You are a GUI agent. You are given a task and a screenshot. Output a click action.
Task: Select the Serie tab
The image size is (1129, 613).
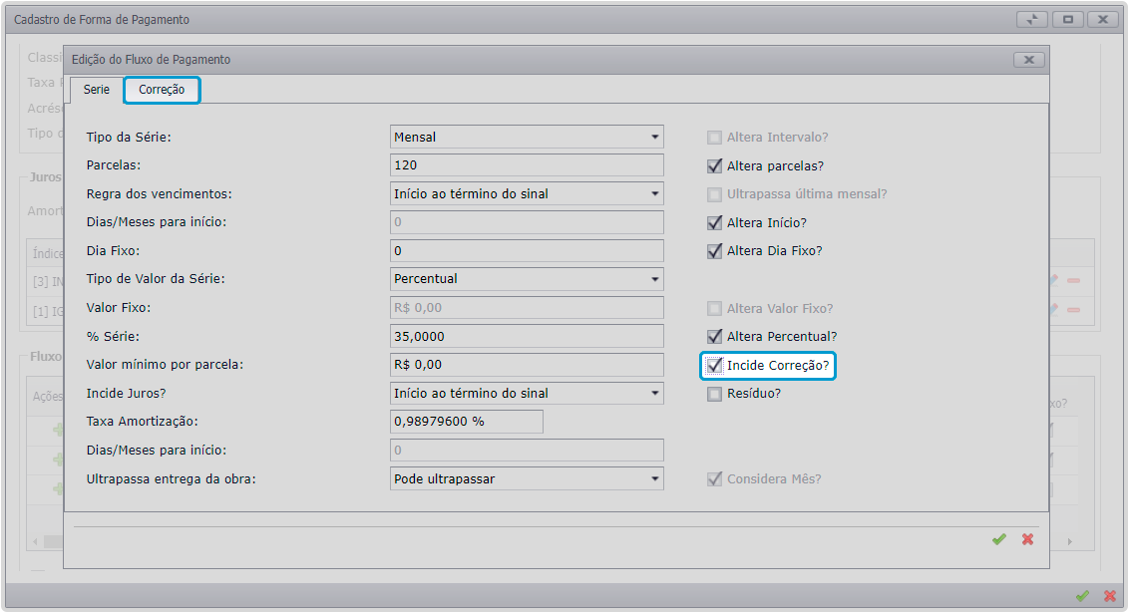[97, 90]
